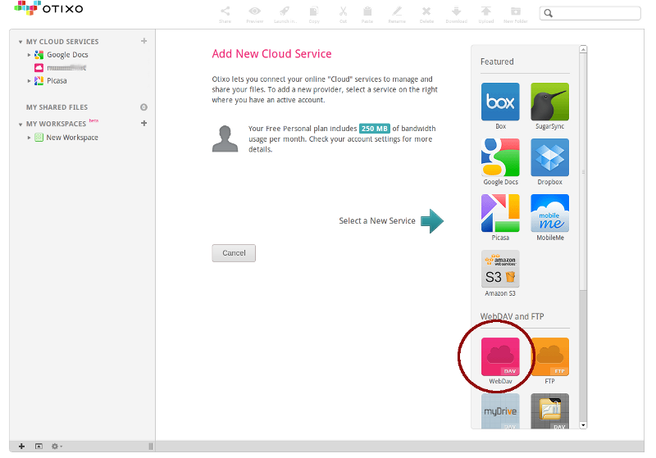This screenshot has width=656, height=458.
Task: Collapse the My Cloud Services section
Action: pos(20,42)
